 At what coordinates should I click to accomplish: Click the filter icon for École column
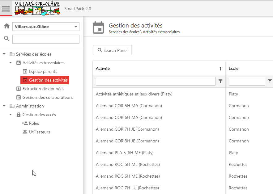point(270,81)
